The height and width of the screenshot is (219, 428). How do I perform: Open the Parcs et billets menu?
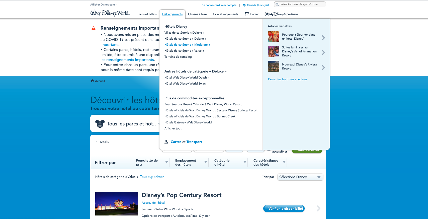147,14
